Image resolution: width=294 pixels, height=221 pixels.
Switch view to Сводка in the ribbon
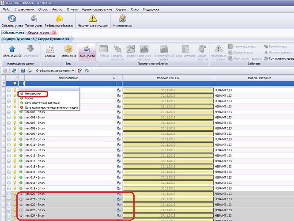pos(50,51)
